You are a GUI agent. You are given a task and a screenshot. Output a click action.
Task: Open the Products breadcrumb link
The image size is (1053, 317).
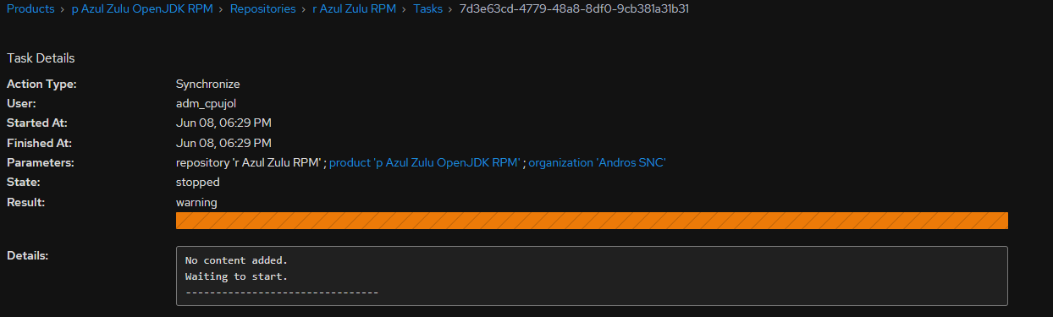[30, 9]
